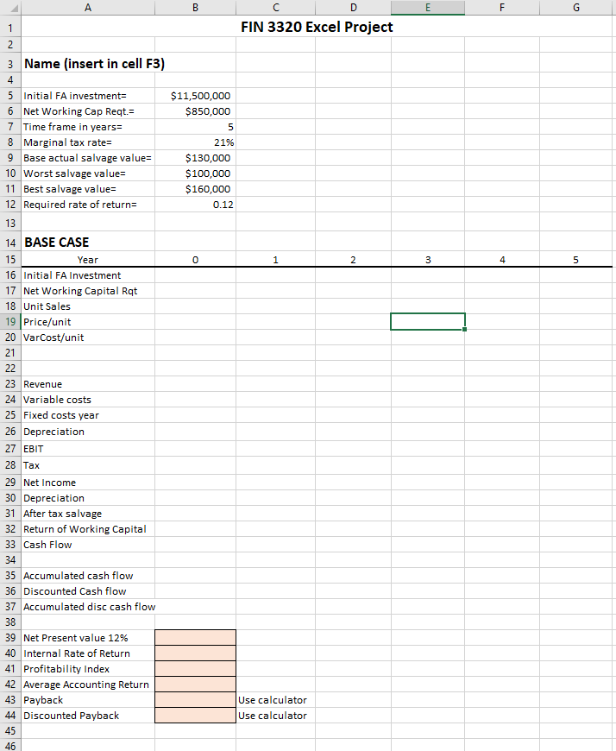Select year 2 header cell
This screenshot has width=616, height=751.
[353, 260]
